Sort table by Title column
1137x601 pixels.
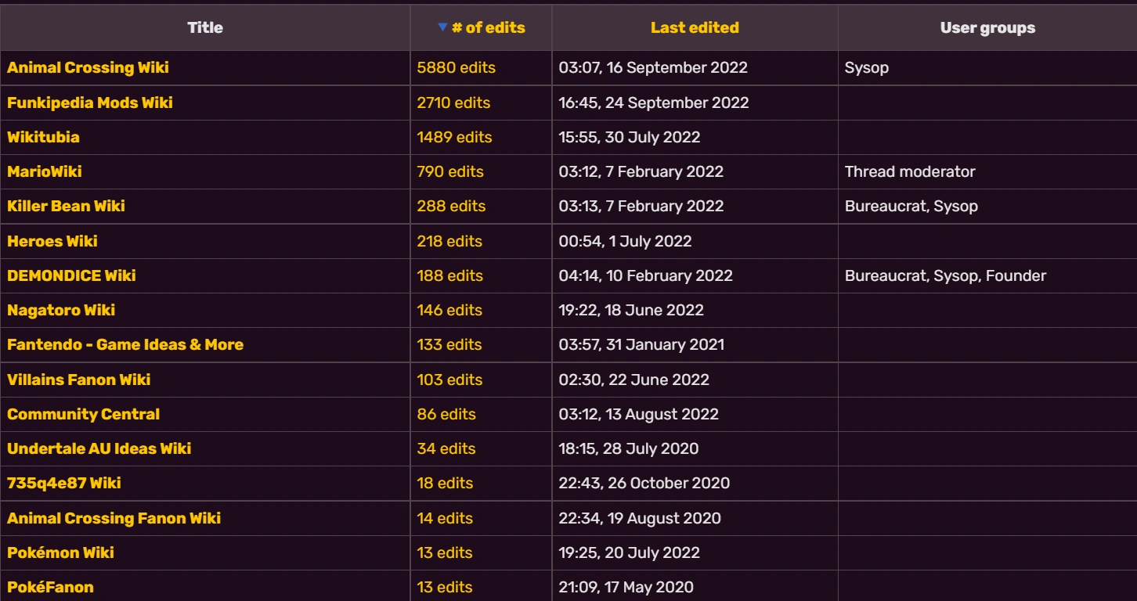coord(205,27)
